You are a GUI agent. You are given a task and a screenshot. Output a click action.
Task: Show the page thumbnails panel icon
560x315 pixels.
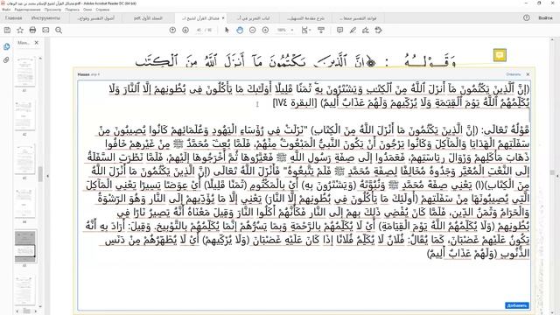point(6,46)
